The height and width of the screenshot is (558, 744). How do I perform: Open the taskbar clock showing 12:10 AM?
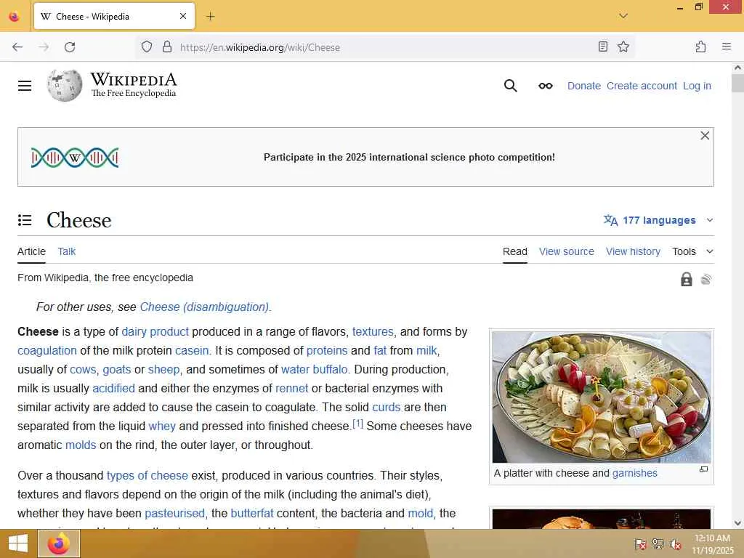712,543
